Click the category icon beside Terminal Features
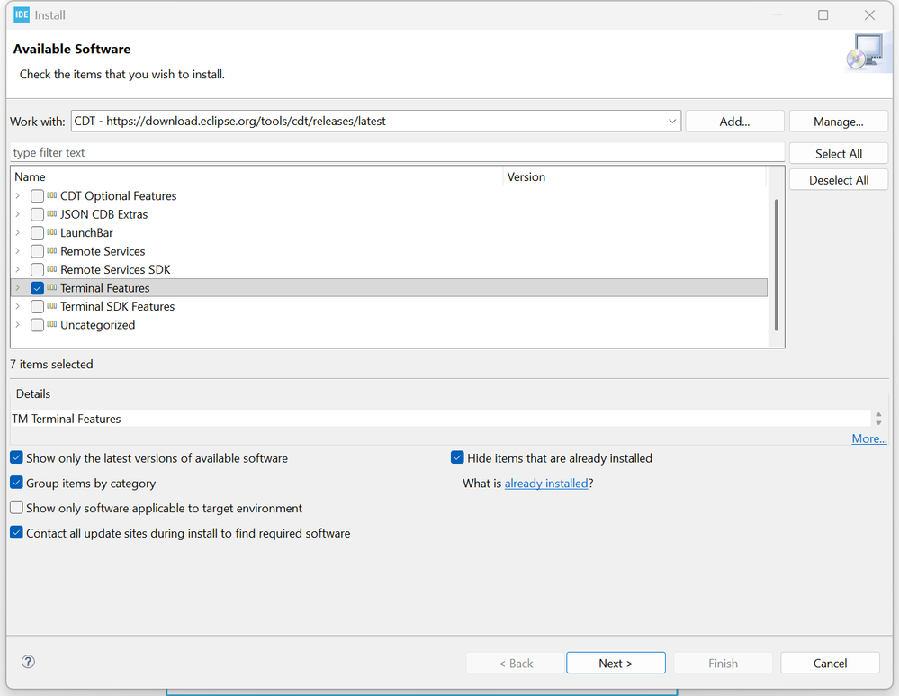899x696 pixels. point(52,288)
